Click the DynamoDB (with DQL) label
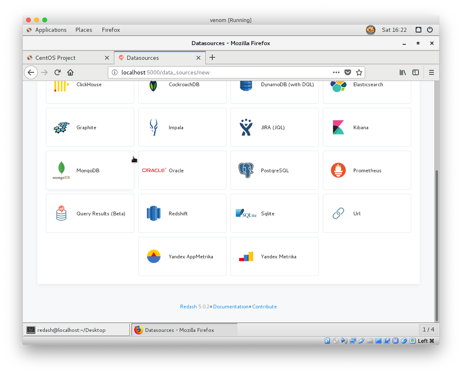 pos(287,84)
